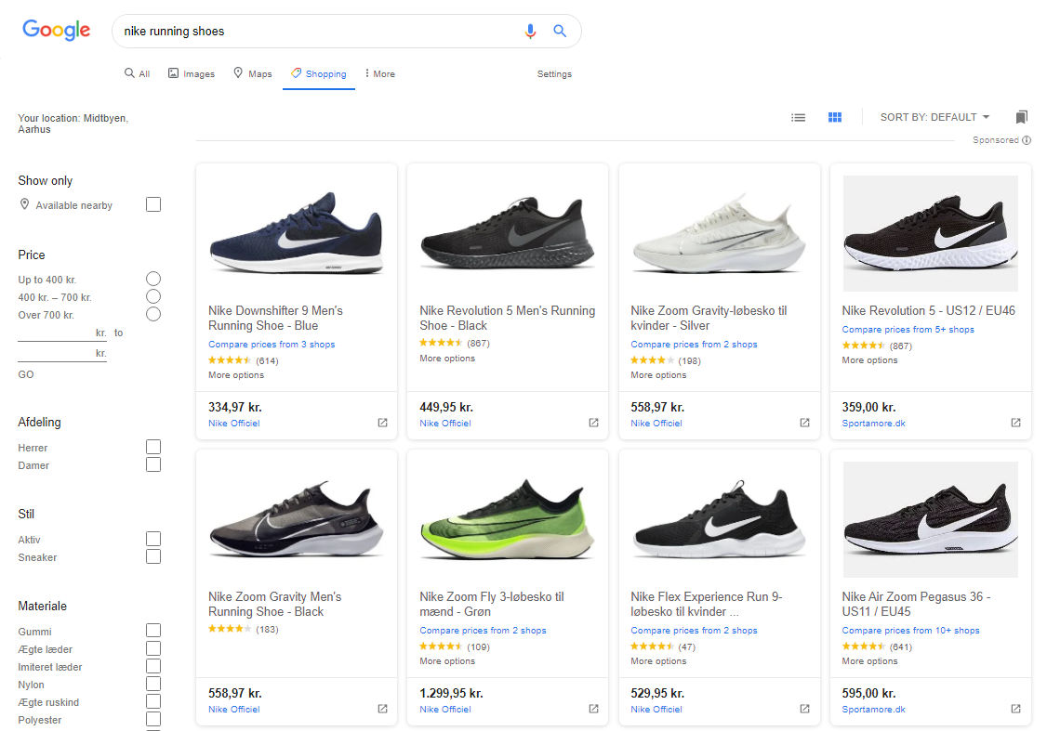
Task: Open external link icon for Air Zoom Pegasus 36
Action: pyautogui.click(x=1015, y=709)
